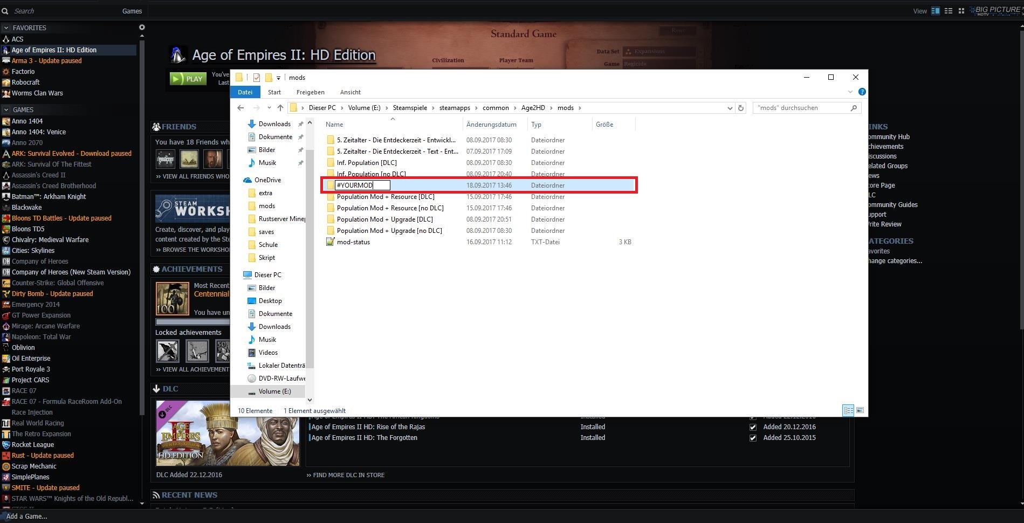The image size is (1024, 523).
Task: Open the quick access toolbar customize dropdown
Action: pyautogui.click(x=278, y=78)
